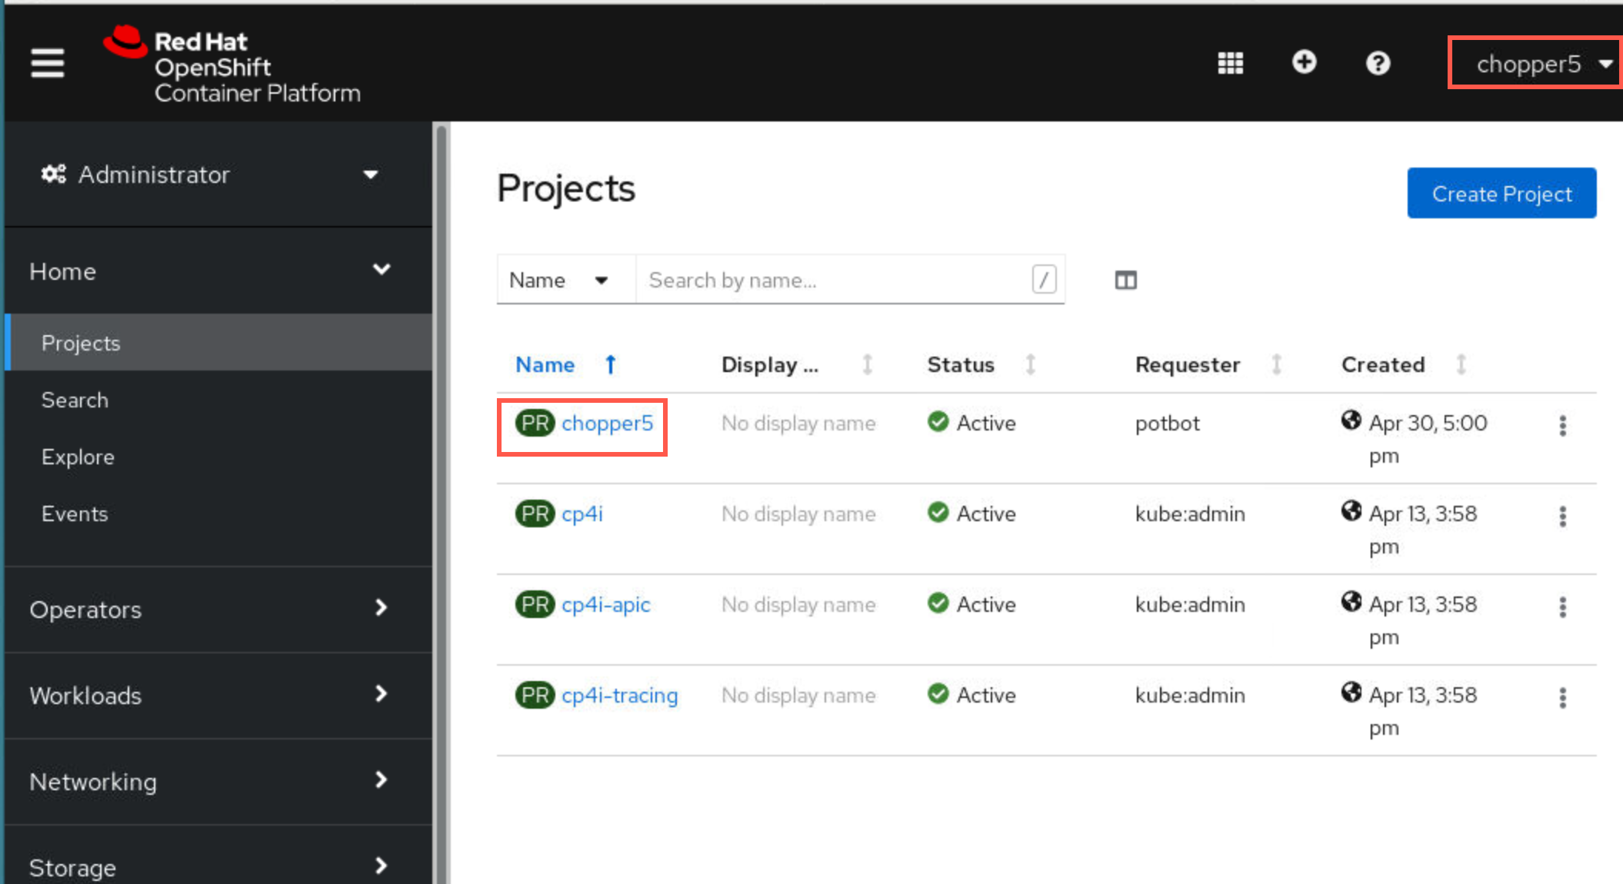
Task: Click the Apr 30, 5:00 pm timestamp
Action: [1428, 439]
